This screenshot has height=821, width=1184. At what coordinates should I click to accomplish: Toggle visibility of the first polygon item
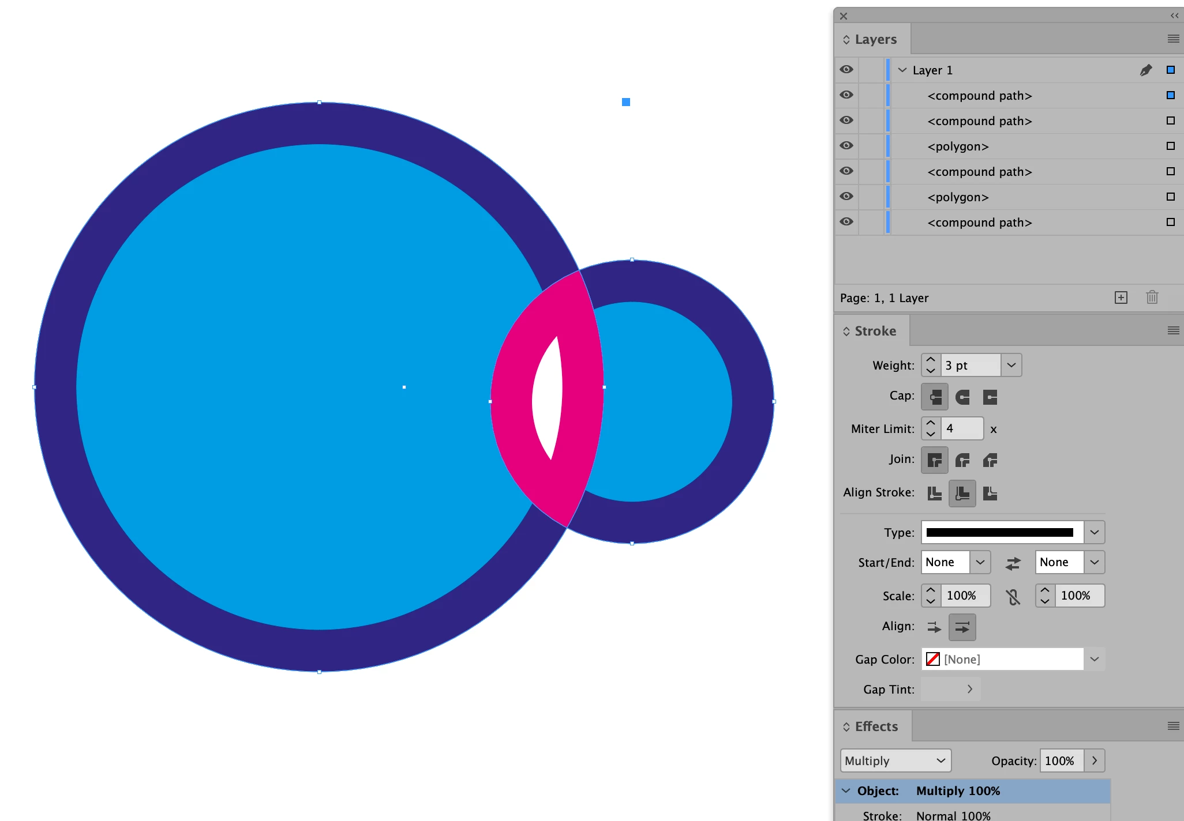tap(846, 146)
